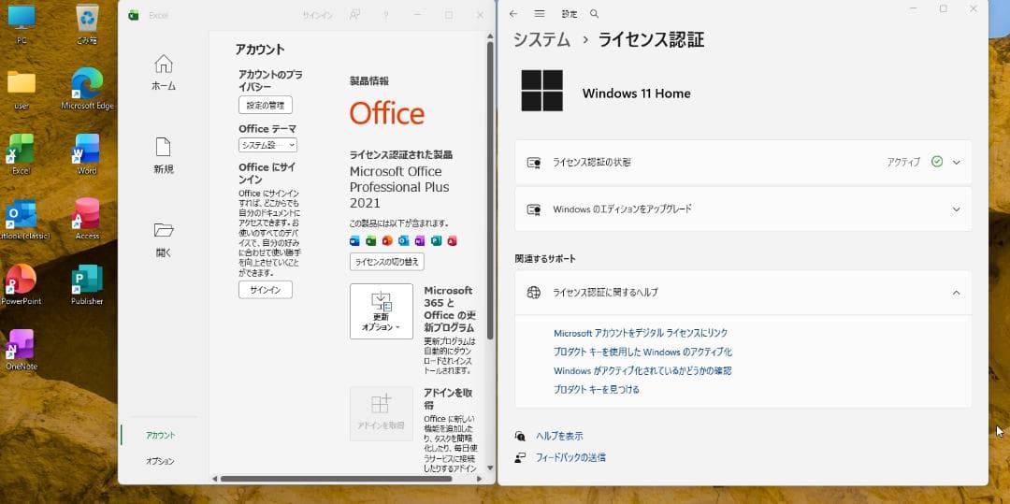Go to ホーム in Excel sidebar
The height and width of the screenshot is (504, 1010).
point(164,72)
